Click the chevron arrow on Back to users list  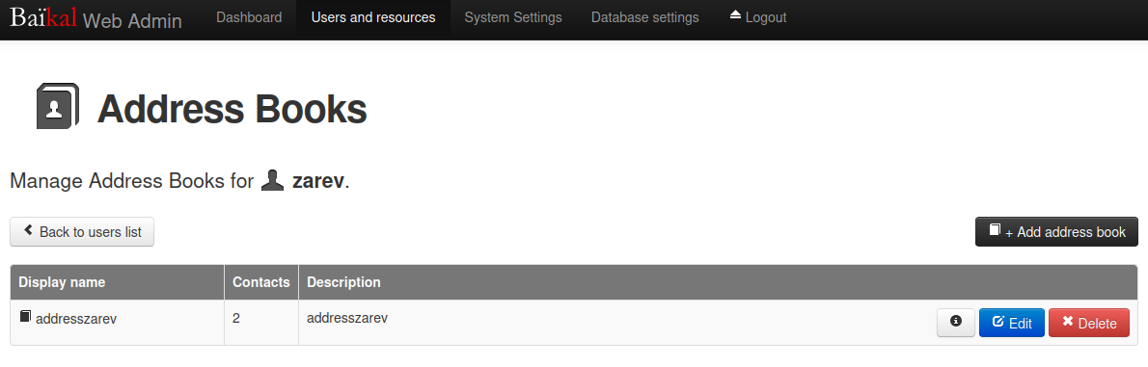pyautogui.click(x=29, y=230)
